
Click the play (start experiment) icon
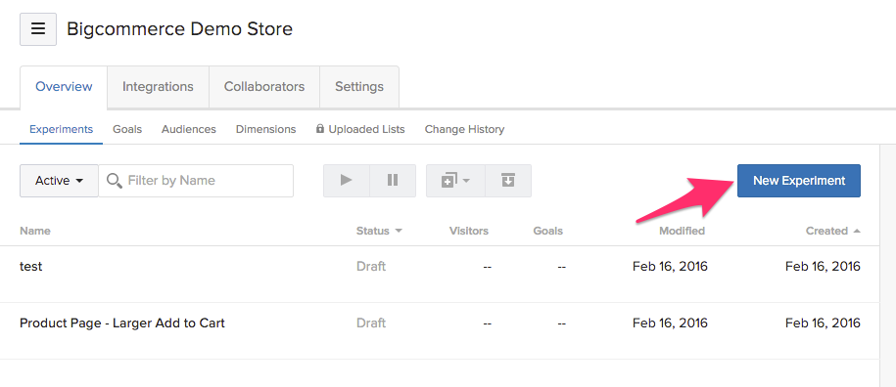(347, 181)
